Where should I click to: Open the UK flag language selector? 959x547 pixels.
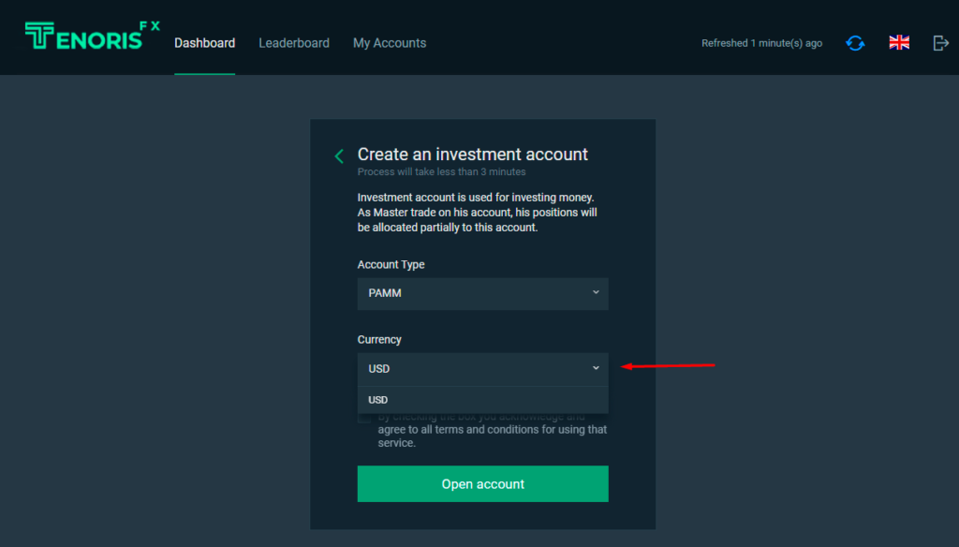pyautogui.click(x=899, y=42)
